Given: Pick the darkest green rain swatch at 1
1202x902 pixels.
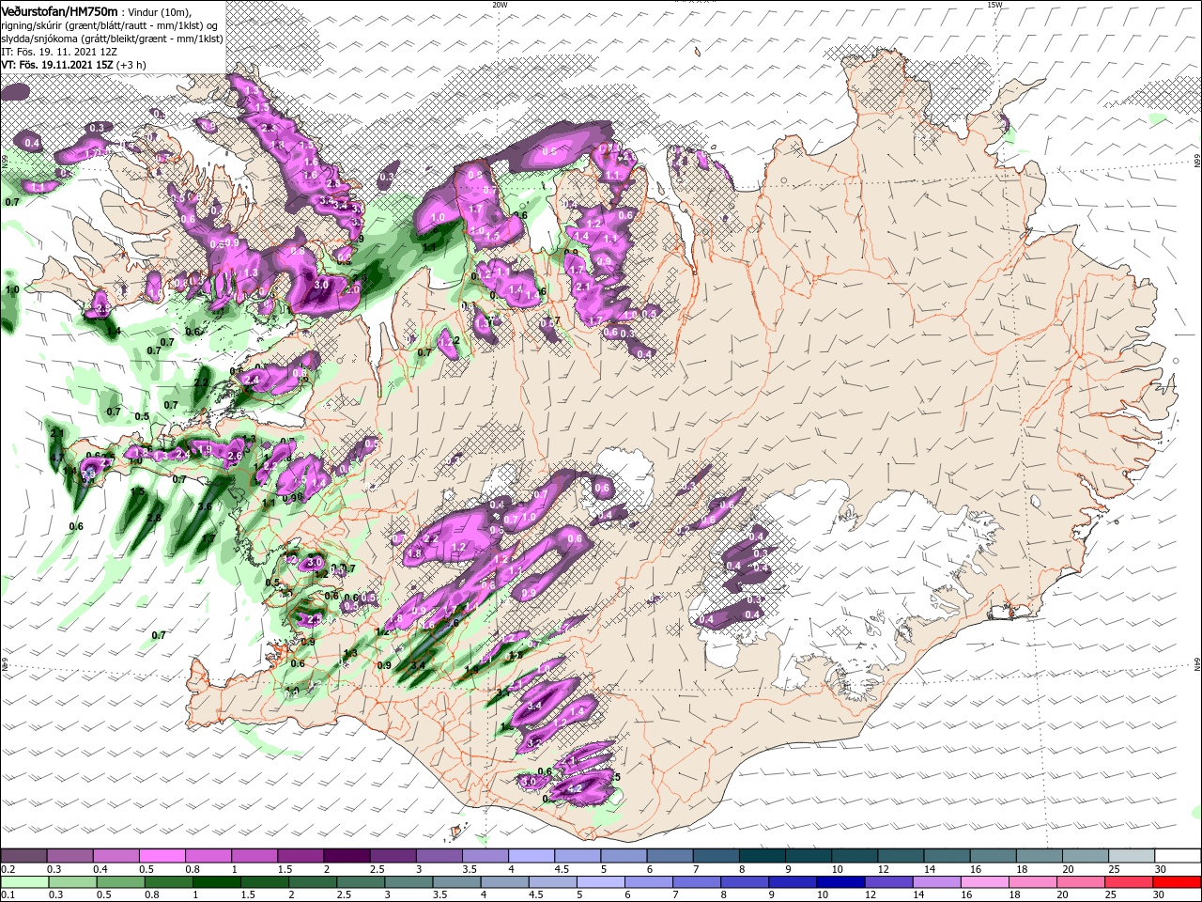Looking at the screenshot, I should [x=216, y=881].
